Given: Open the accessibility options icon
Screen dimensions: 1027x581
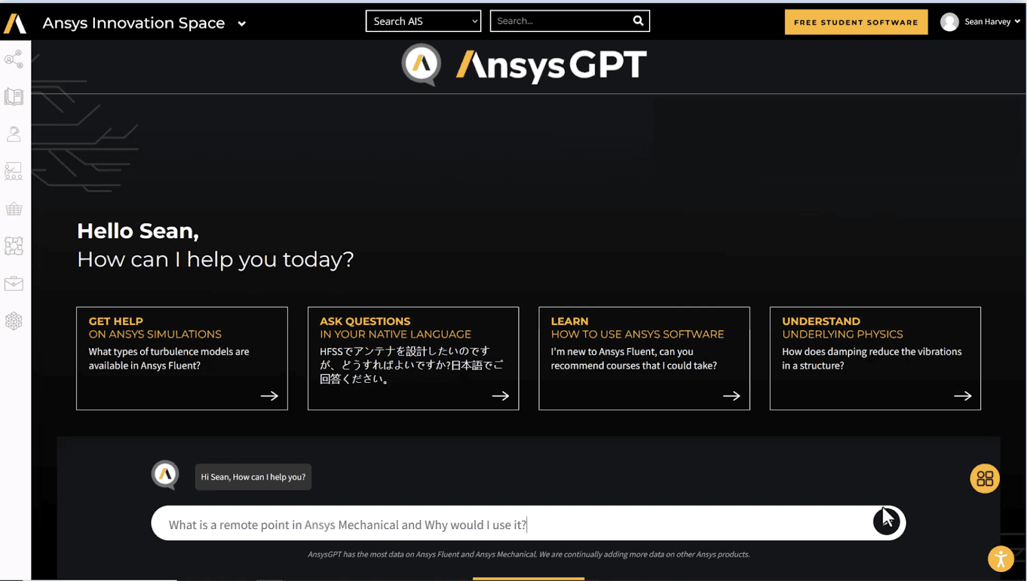Looking at the screenshot, I should point(1001,559).
